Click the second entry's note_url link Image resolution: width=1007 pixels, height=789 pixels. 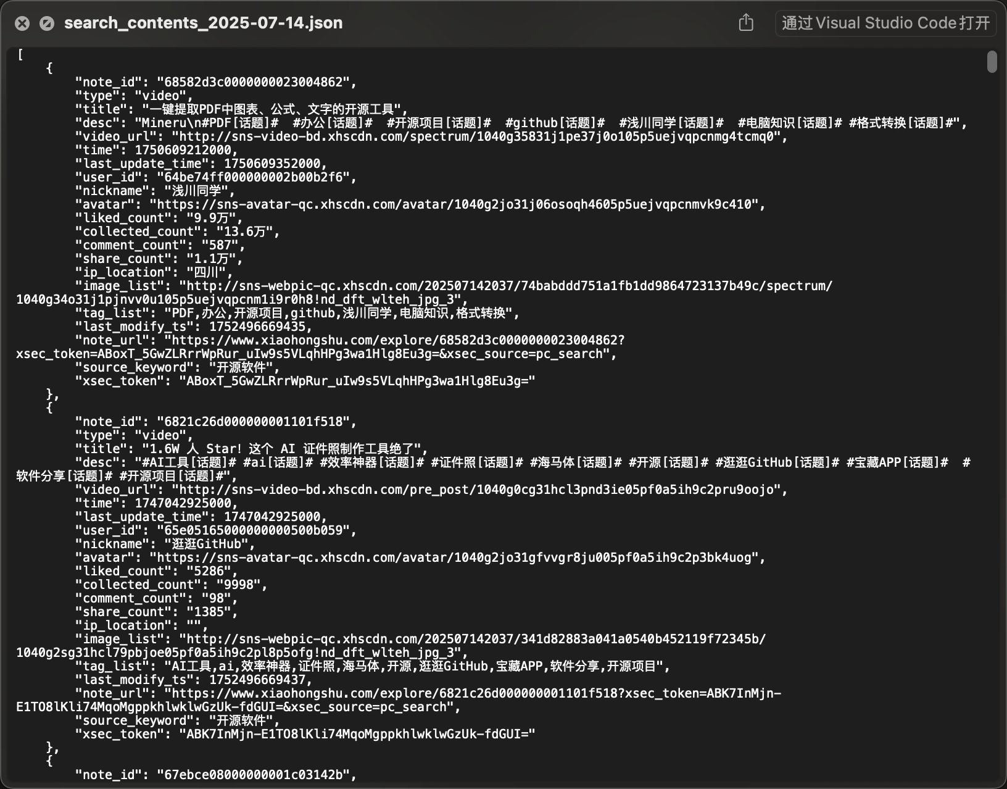pos(399,700)
